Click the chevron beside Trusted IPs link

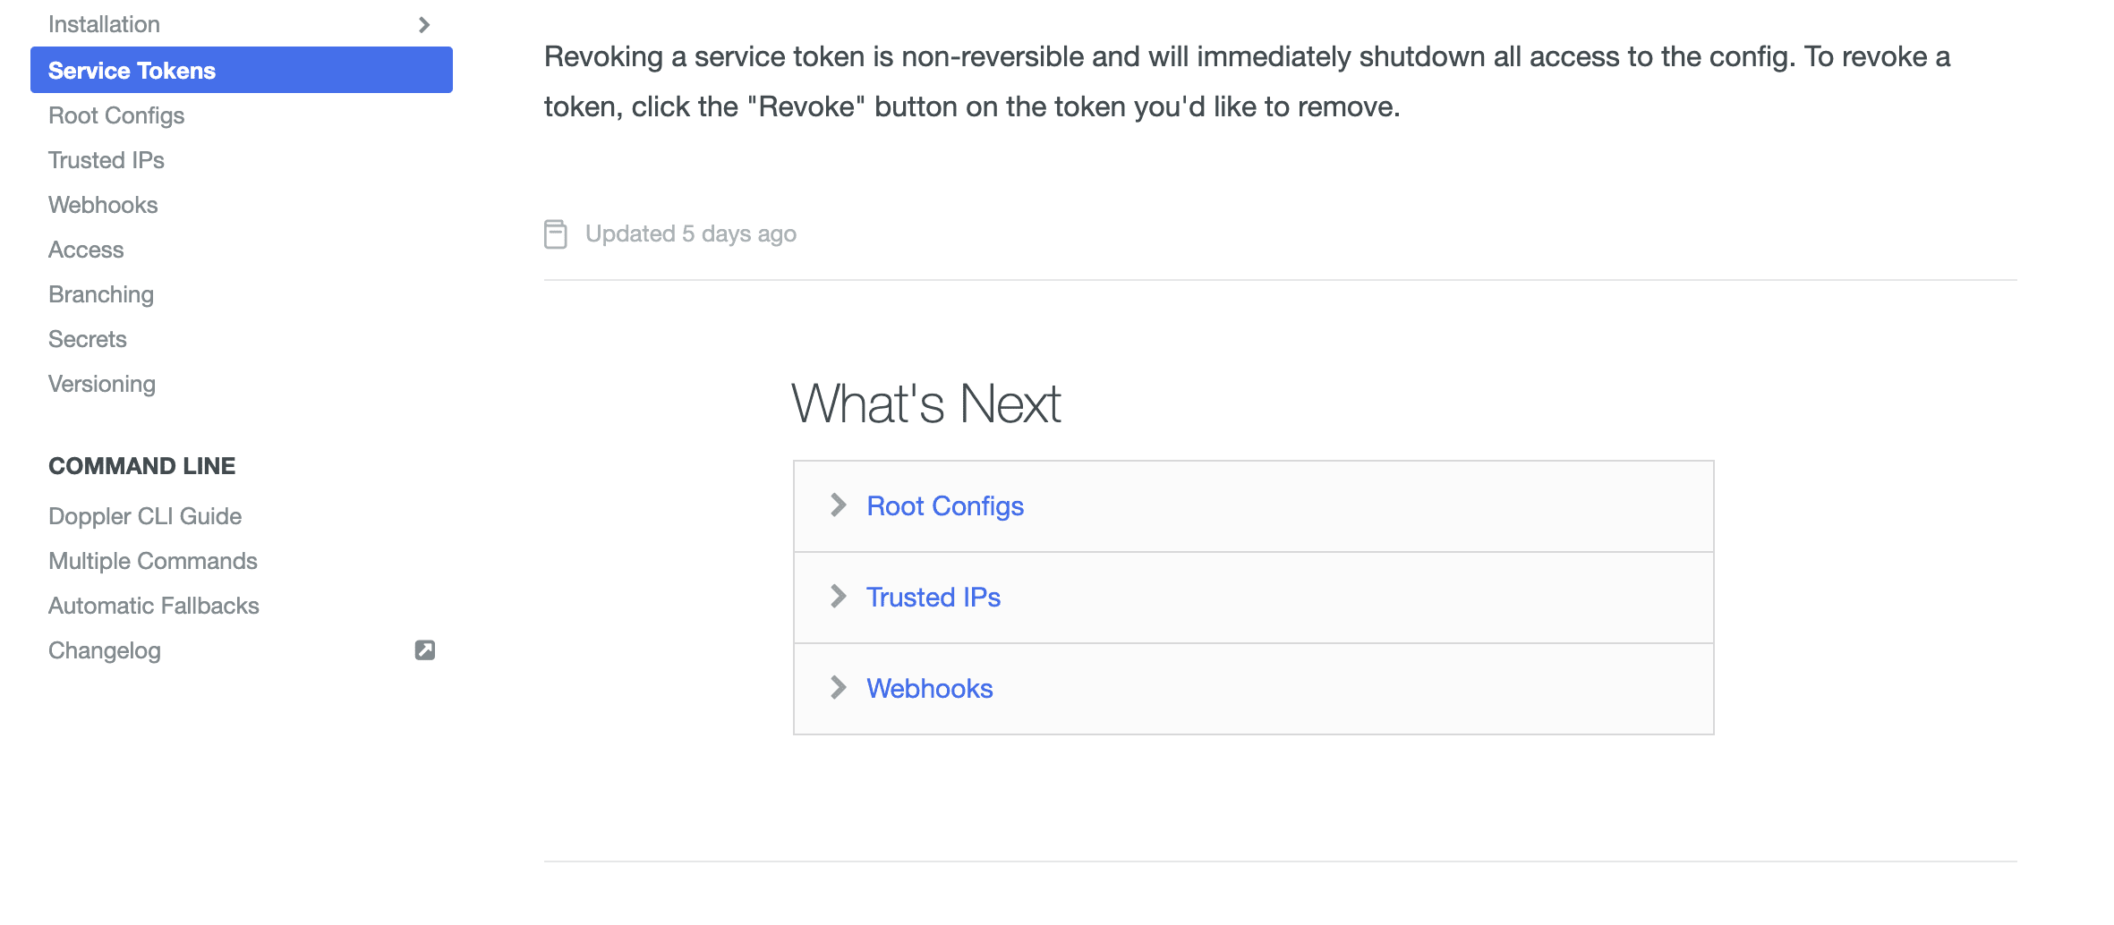[838, 597]
